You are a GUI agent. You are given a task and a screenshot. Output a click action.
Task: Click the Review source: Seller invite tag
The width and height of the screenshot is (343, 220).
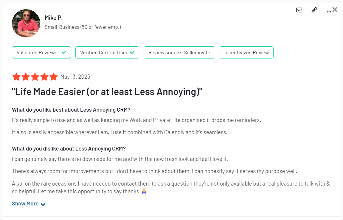[179, 52]
